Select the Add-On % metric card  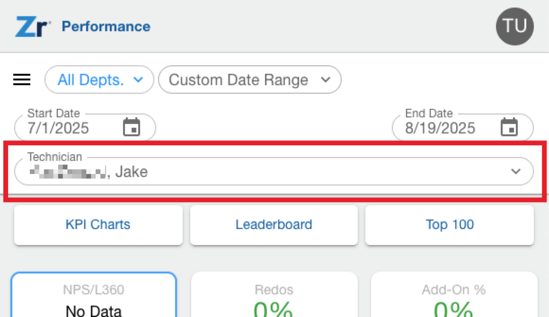pyautogui.click(x=454, y=295)
